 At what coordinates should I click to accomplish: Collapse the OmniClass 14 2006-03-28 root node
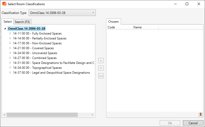(x=5, y=29)
